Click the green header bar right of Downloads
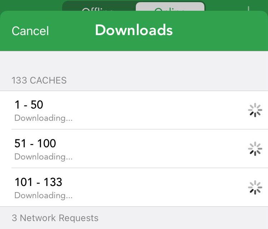 click(x=220, y=31)
